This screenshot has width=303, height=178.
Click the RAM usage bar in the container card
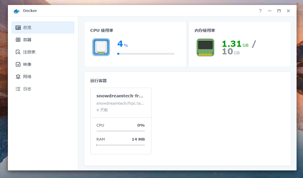tap(120, 145)
